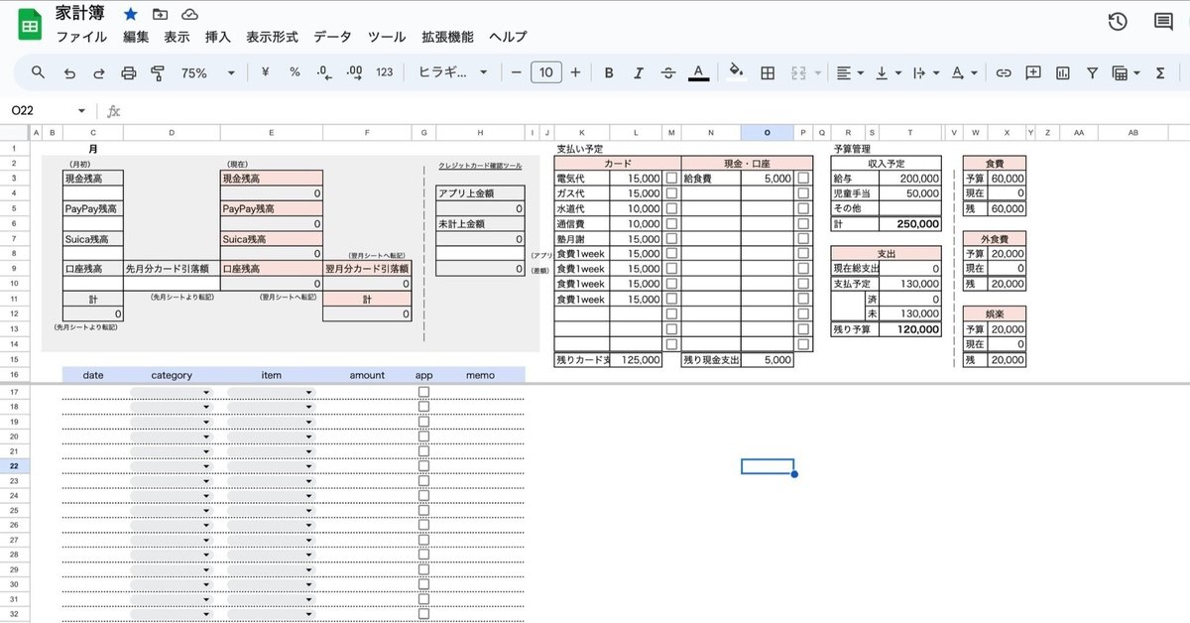This screenshot has height=623, width=1190.
Task: Insert a link using the link icon
Action: click(x=1004, y=72)
